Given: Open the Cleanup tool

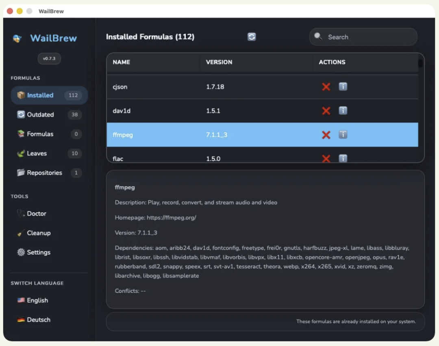Looking at the screenshot, I should point(39,233).
